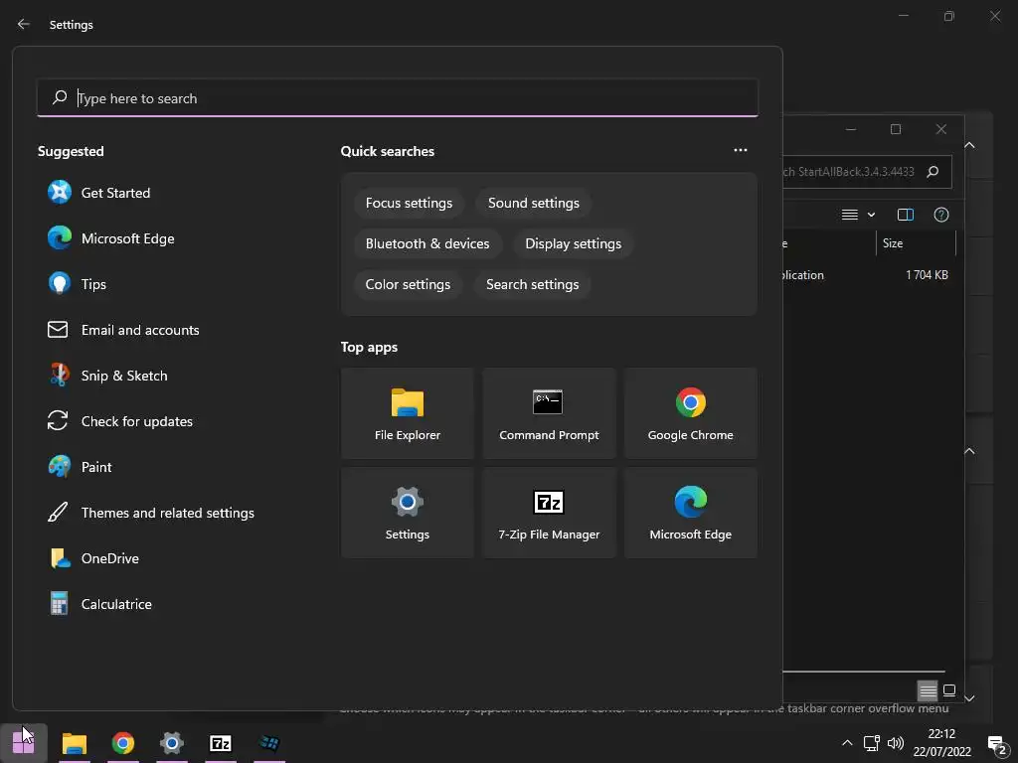
Task: Choose Color settings quick search
Action: point(408,285)
